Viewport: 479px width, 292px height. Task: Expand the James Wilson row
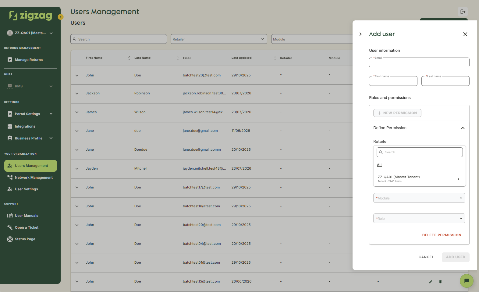(x=77, y=112)
